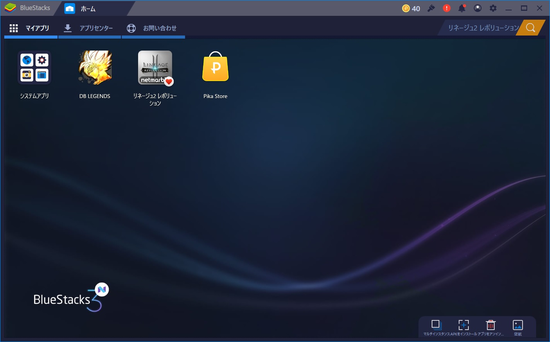Switch to the アプリセンター tab
This screenshot has width=550, height=342.
click(90, 28)
